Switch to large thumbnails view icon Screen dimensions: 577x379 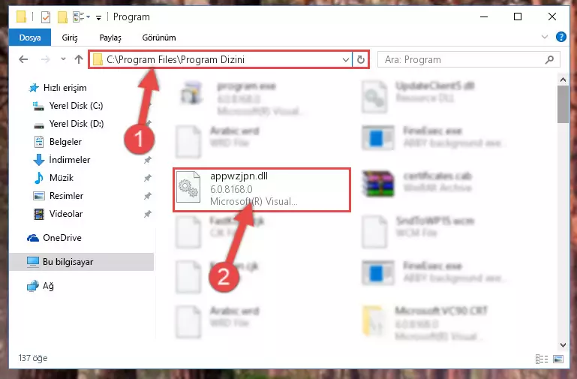(558, 359)
